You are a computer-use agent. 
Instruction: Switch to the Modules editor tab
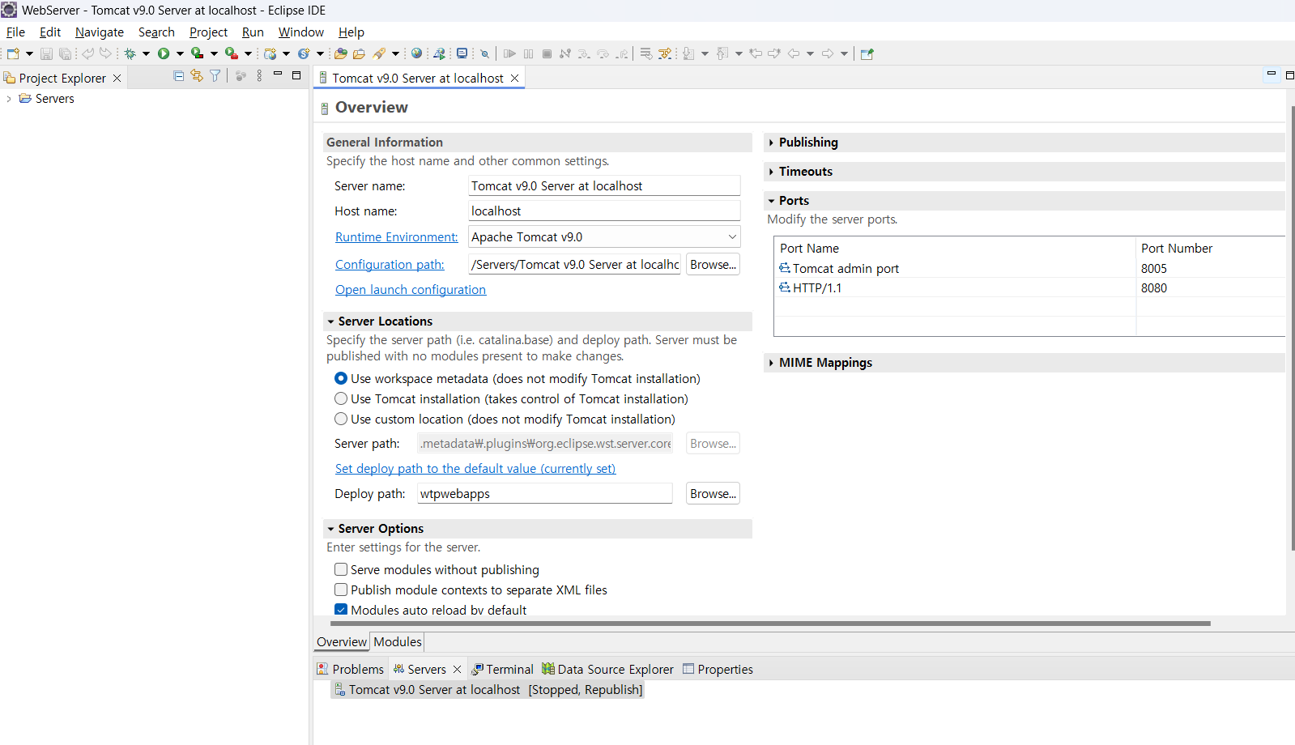click(398, 641)
